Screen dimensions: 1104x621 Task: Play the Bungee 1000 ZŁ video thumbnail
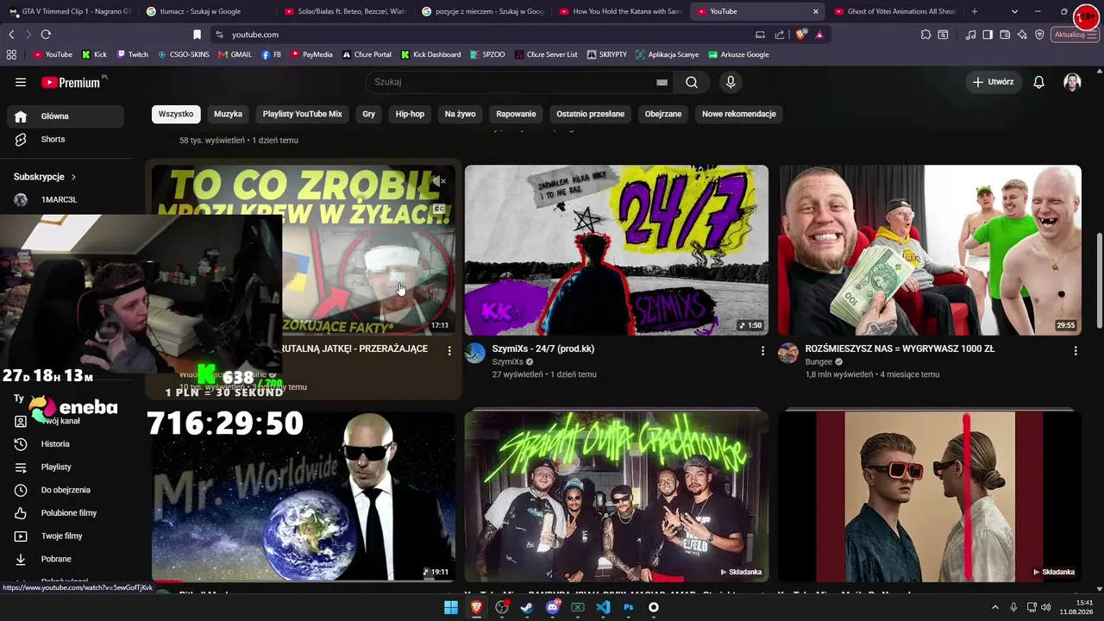tap(930, 250)
